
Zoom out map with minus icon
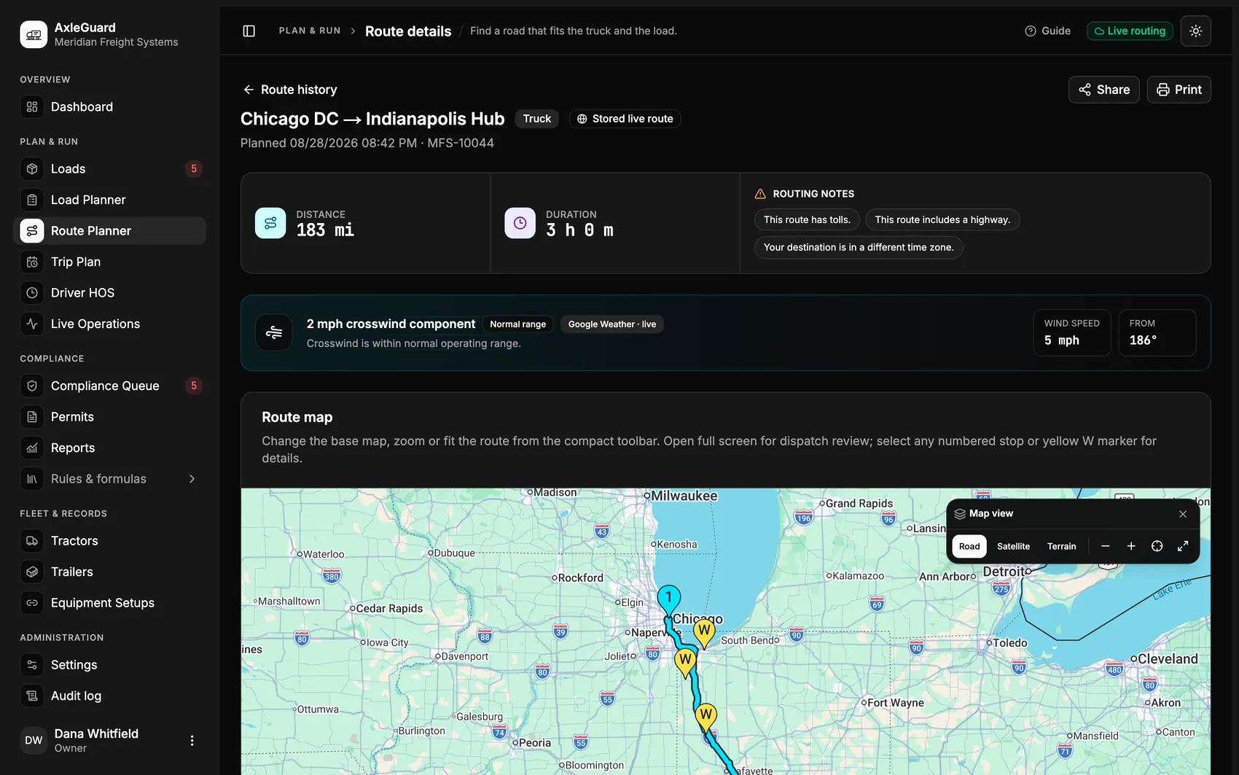[x=1105, y=546]
